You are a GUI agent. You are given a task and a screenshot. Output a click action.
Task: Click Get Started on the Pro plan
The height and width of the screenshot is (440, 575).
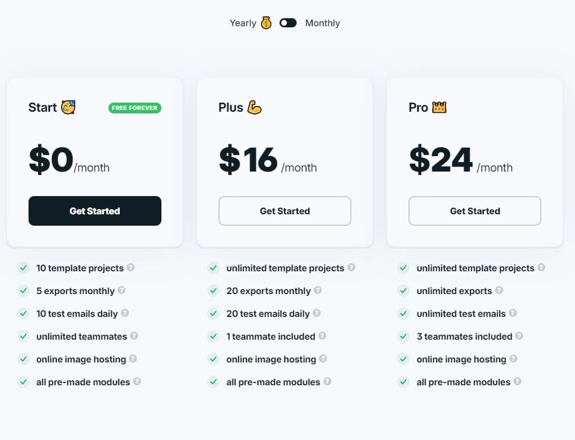point(475,211)
